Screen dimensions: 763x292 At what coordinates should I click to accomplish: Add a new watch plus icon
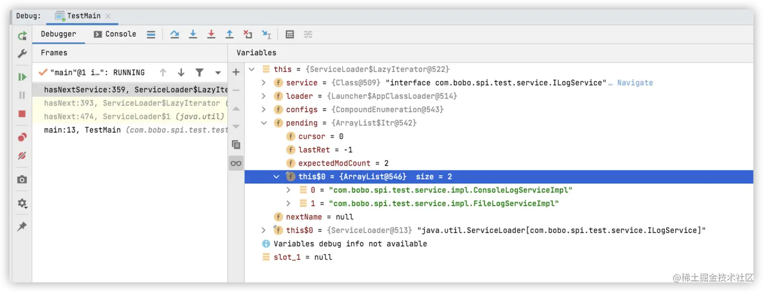tap(236, 72)
